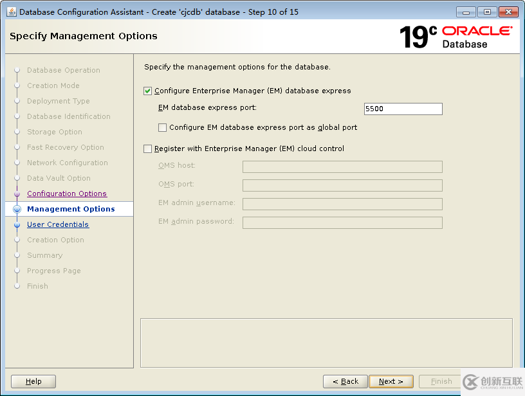525x396 pixels.
Task: Click Data Vault Option step
Action: 59,178
